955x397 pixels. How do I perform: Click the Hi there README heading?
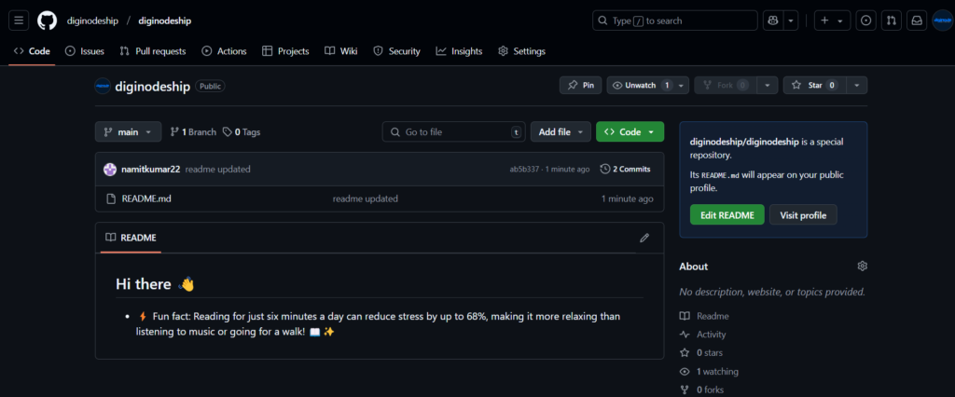click(155, 284)
